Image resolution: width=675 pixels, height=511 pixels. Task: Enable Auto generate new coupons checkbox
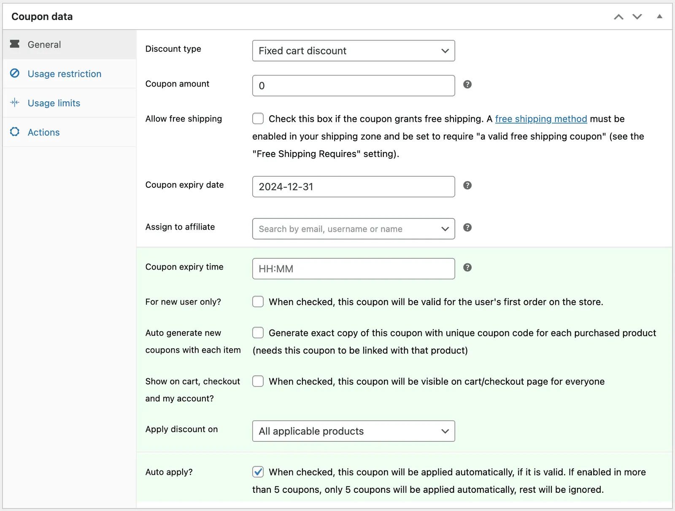point(258,333)
